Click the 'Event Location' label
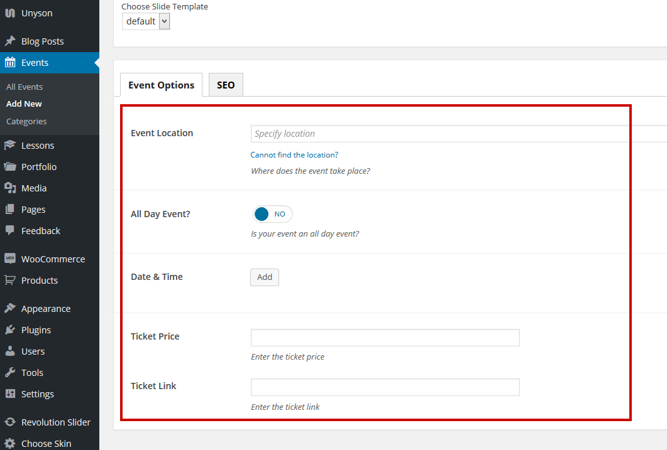The height and width of the screenshot is (450, 667). tap(162, 133)
